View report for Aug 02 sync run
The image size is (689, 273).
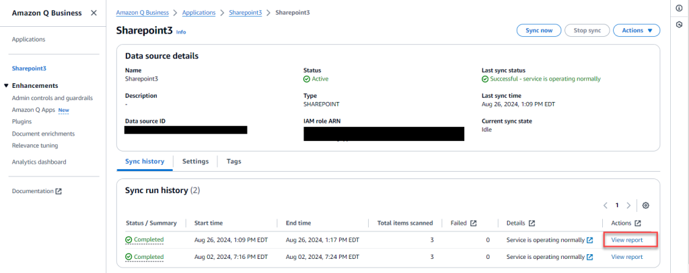pos(627,257)
